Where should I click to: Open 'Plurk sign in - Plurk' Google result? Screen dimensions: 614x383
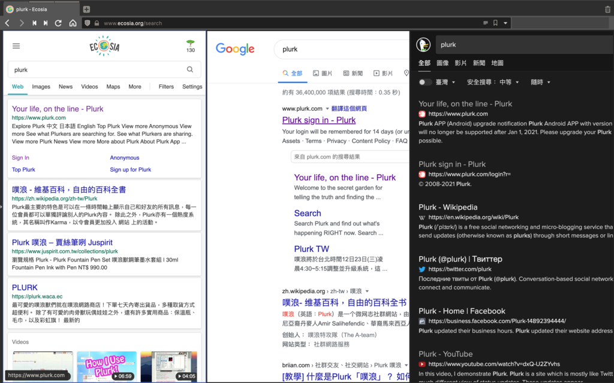coord(319,120)
